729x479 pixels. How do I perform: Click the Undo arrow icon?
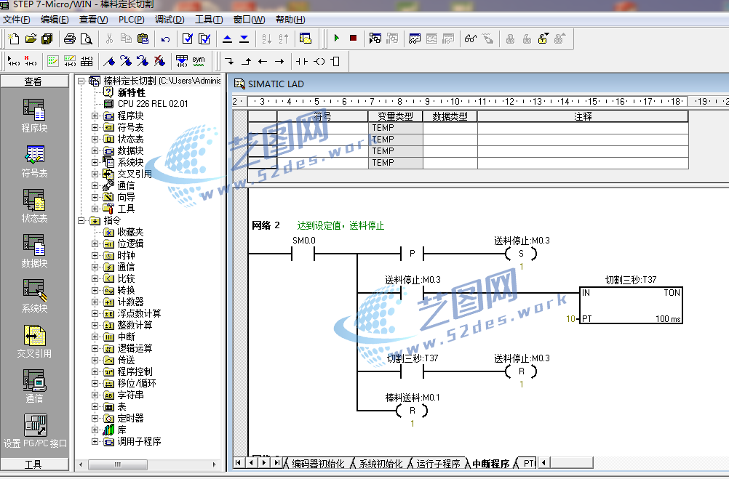pyautogui.click(x=165, y=39)
